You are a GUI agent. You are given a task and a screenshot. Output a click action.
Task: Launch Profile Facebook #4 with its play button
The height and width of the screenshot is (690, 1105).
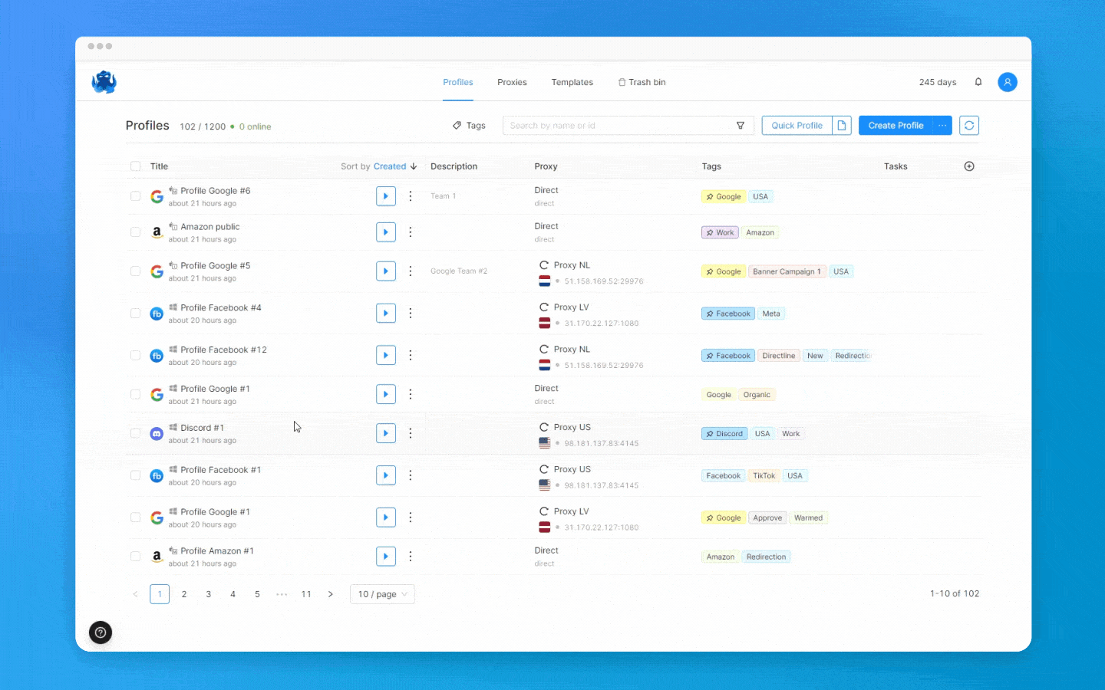click(386, 313)
